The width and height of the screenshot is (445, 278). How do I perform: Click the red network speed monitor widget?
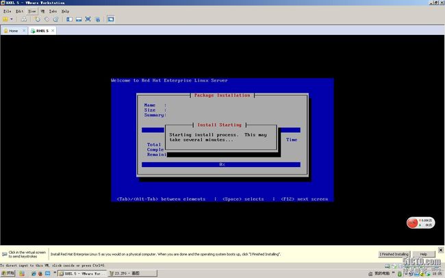[420, 223]
